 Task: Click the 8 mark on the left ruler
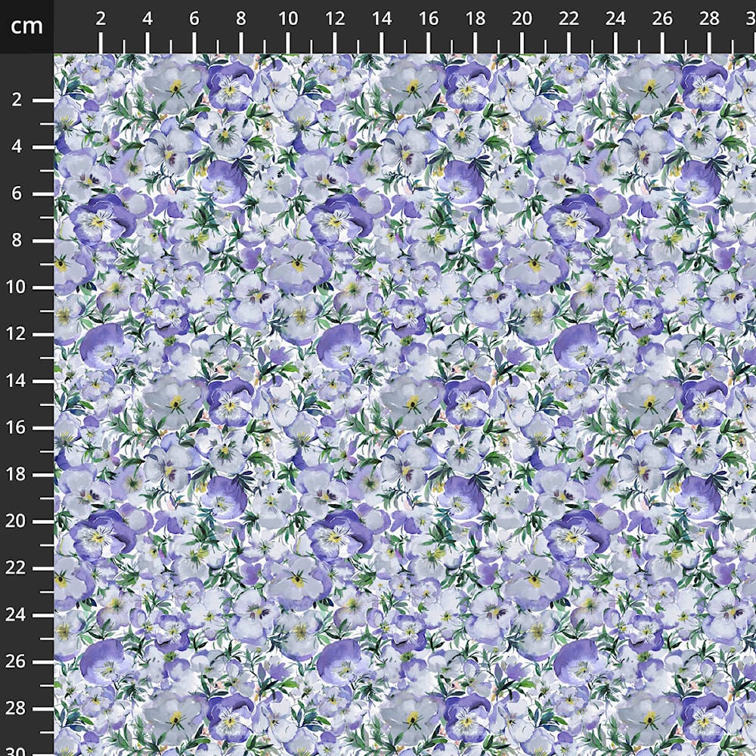(20, 240)
